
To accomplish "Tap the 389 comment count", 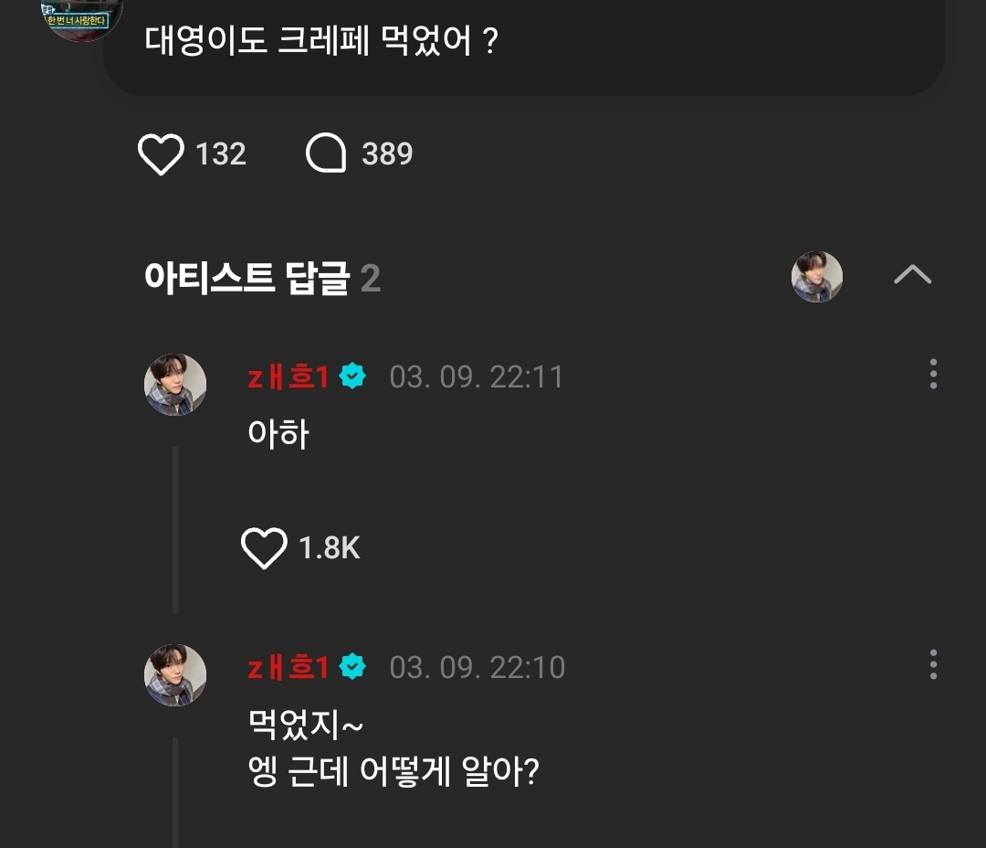I will pyautogui.click(x=387, y=154).
